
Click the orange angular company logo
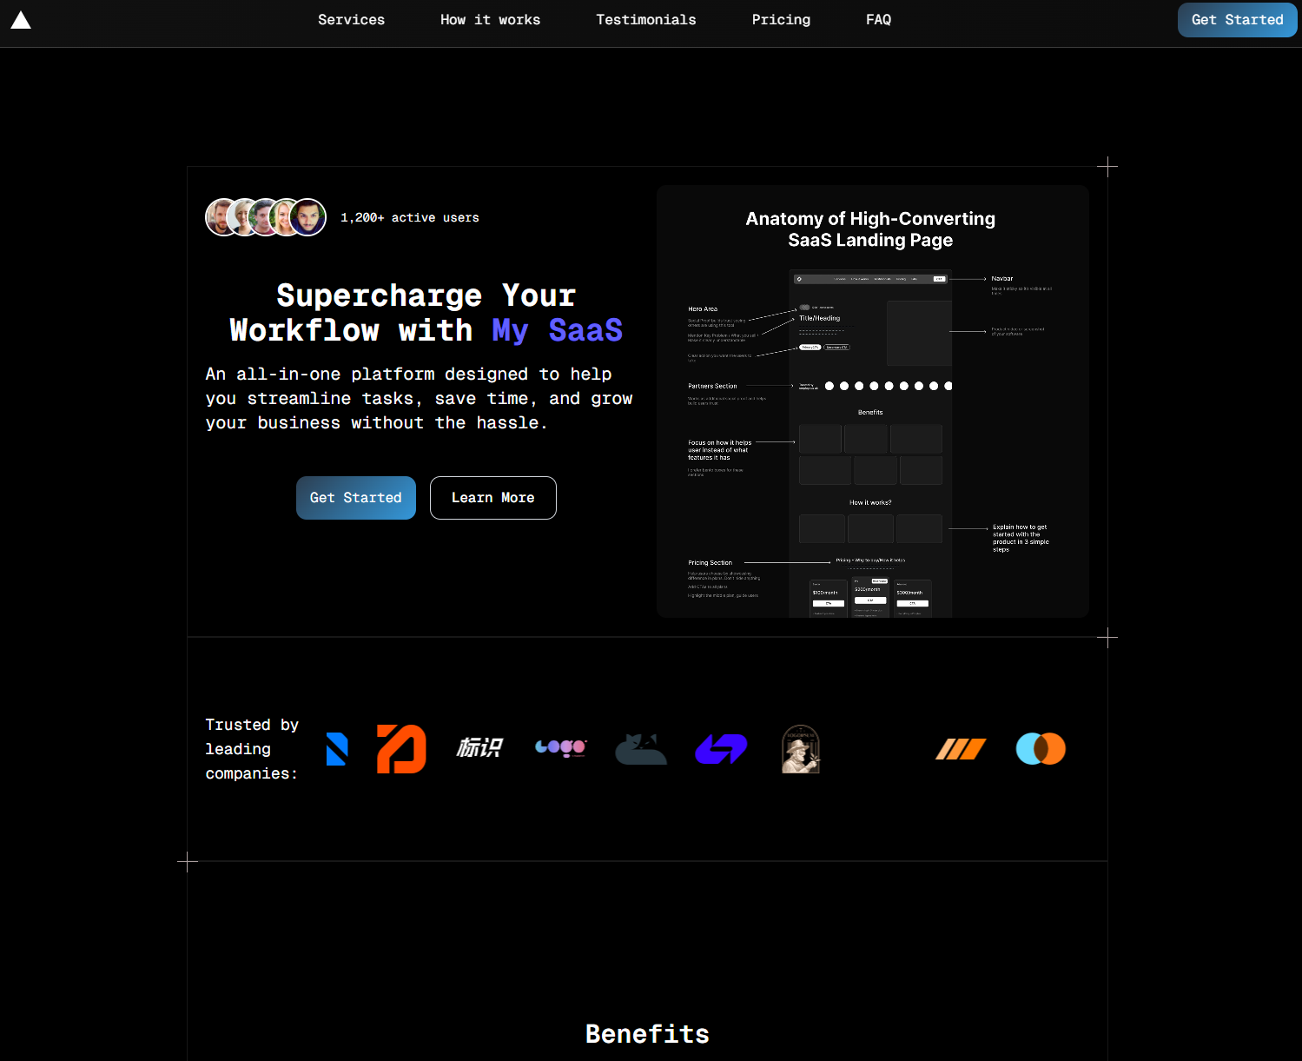click(401, 749)
